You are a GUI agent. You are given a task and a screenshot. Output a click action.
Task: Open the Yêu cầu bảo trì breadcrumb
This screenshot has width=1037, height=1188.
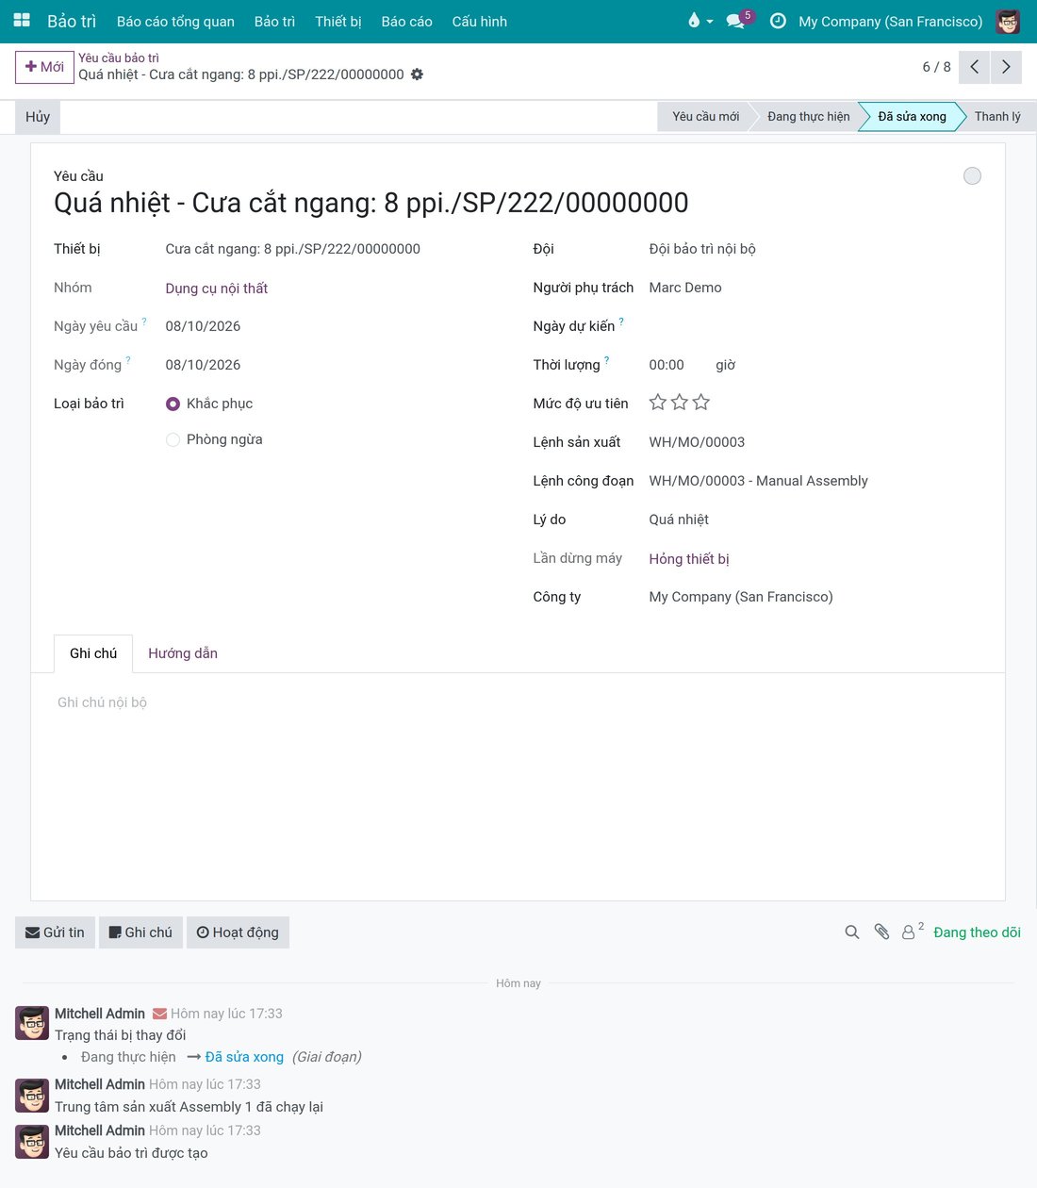coord(119,58)
